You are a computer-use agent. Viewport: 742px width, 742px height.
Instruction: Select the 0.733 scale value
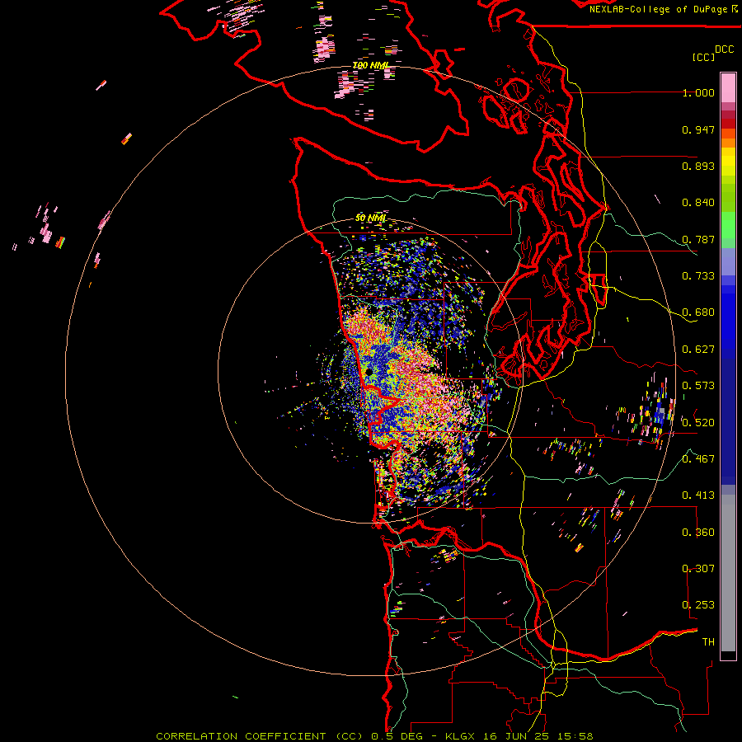pyautogui.click(x=698, y=276)
